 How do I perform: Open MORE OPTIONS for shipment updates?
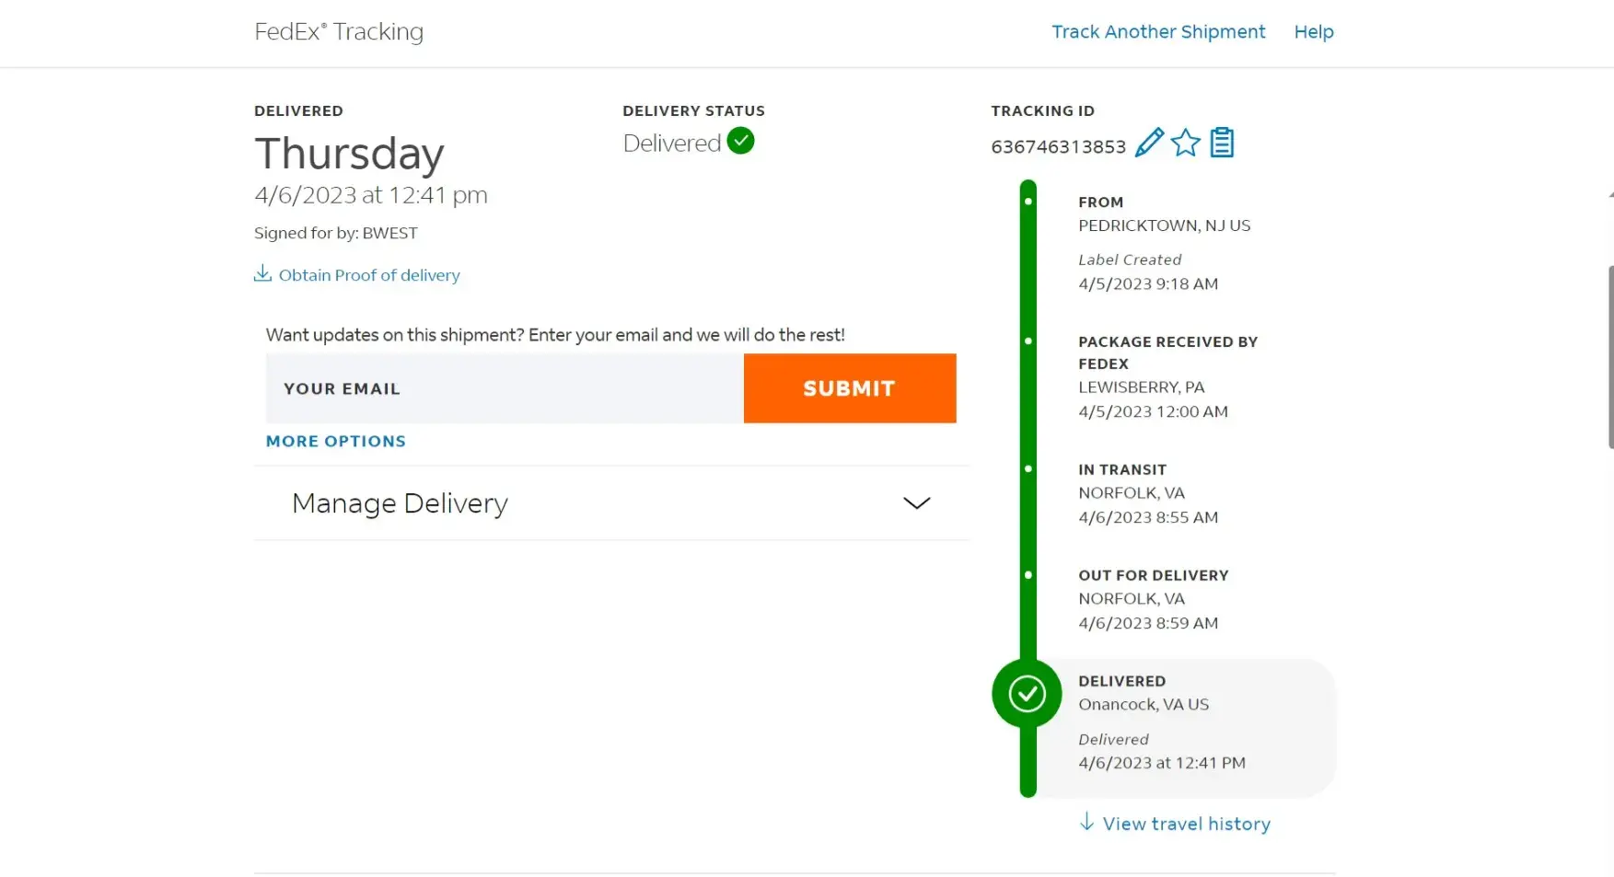click(335, 442)
